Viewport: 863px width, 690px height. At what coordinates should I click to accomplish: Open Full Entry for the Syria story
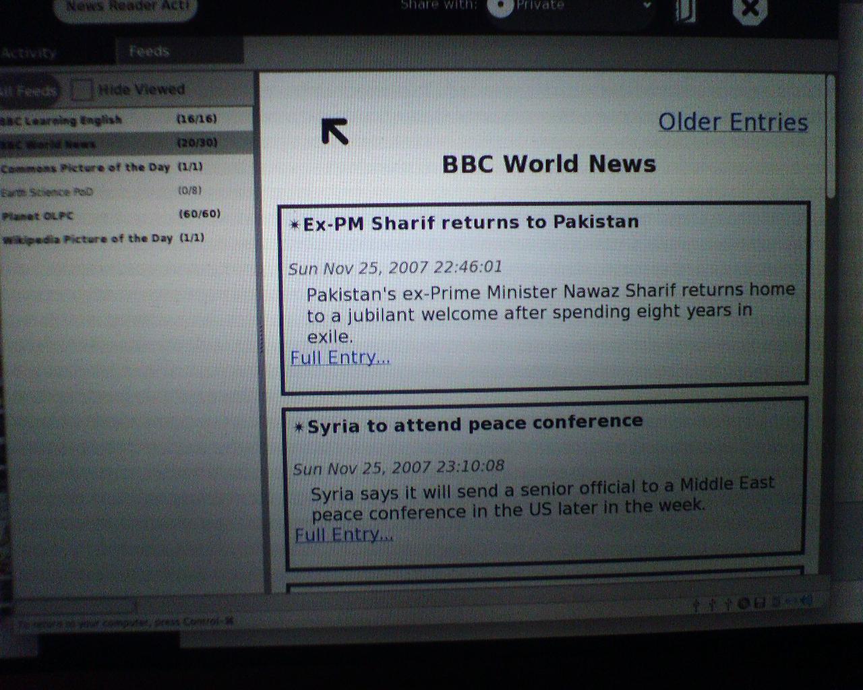(x=344, y=534)
